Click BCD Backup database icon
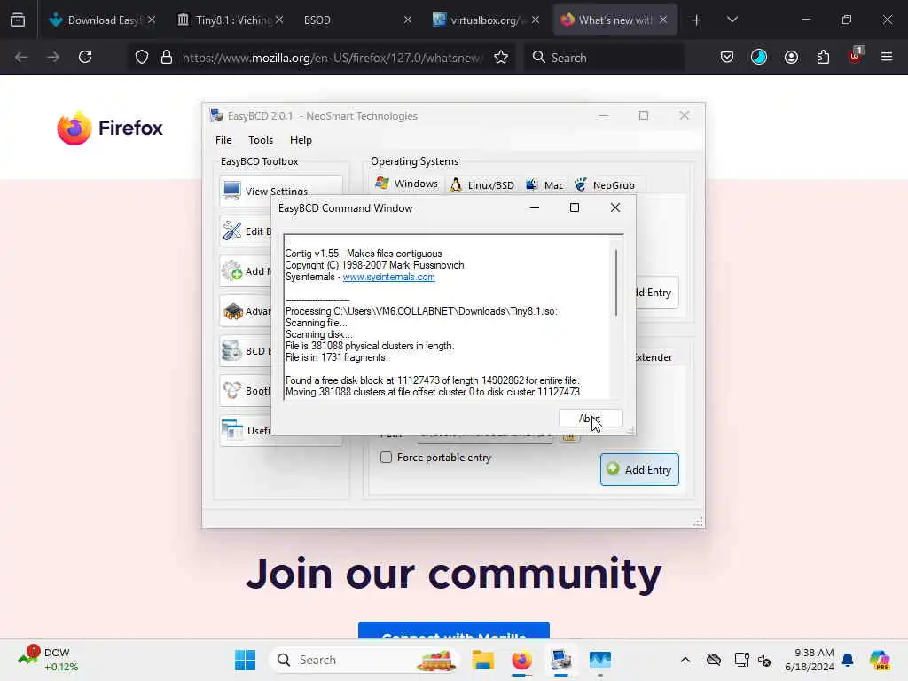Viewport: 908px width, 681px height. tap(232, 351)
